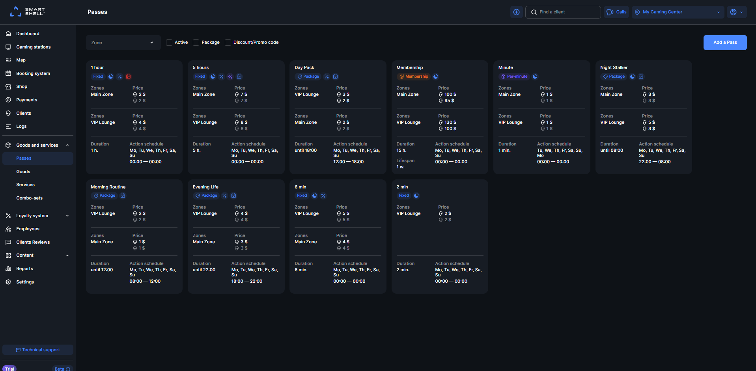Click the schedule icon on Morning Routine pass
Image resolution: width=756 pixels, height=371 pixels.
point(123,196)
